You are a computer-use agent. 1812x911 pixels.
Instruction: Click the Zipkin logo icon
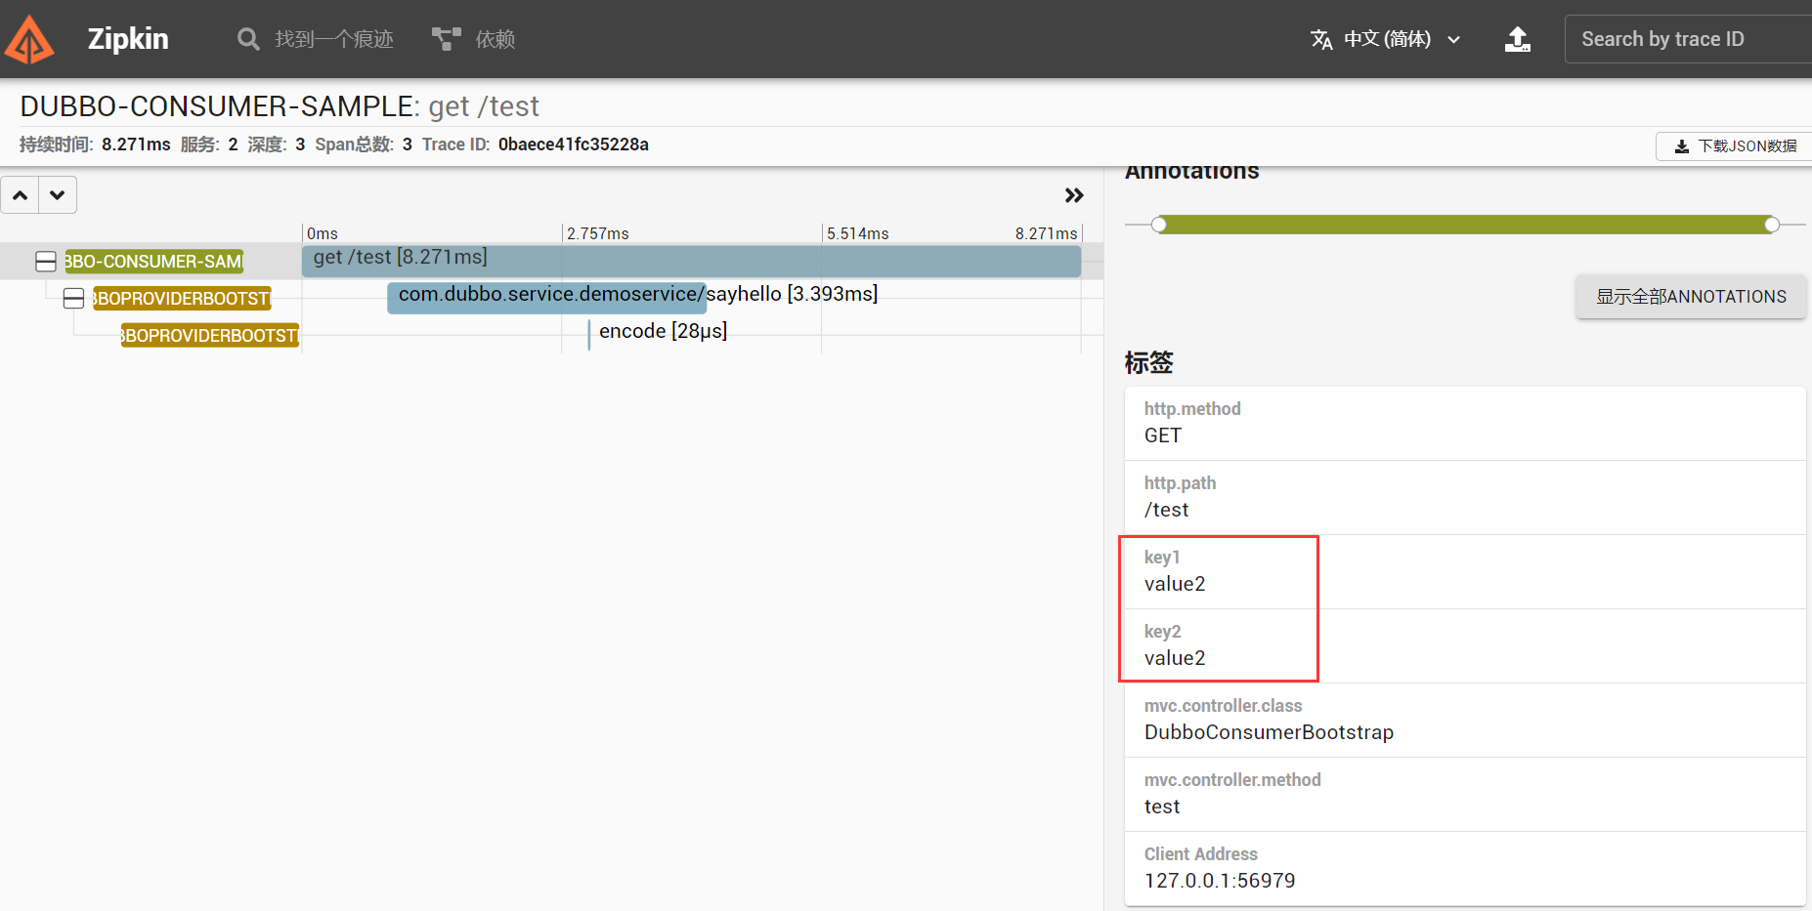tap(29, 38)
